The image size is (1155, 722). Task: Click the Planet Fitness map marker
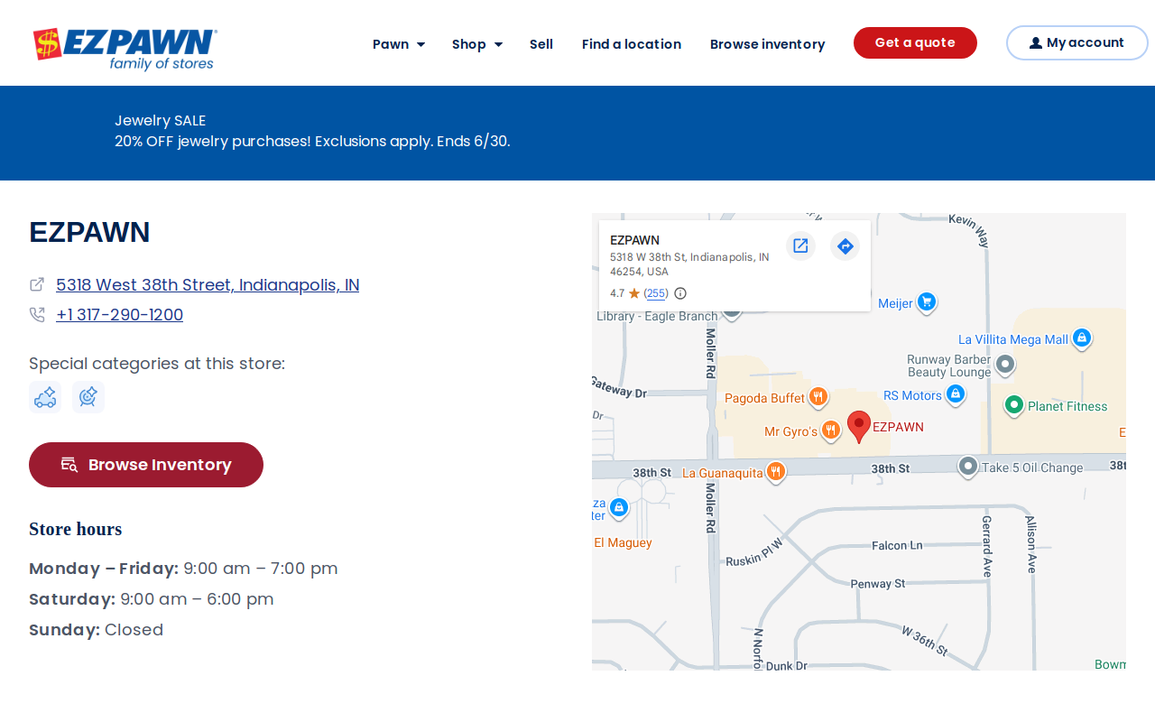point(1014,405)
